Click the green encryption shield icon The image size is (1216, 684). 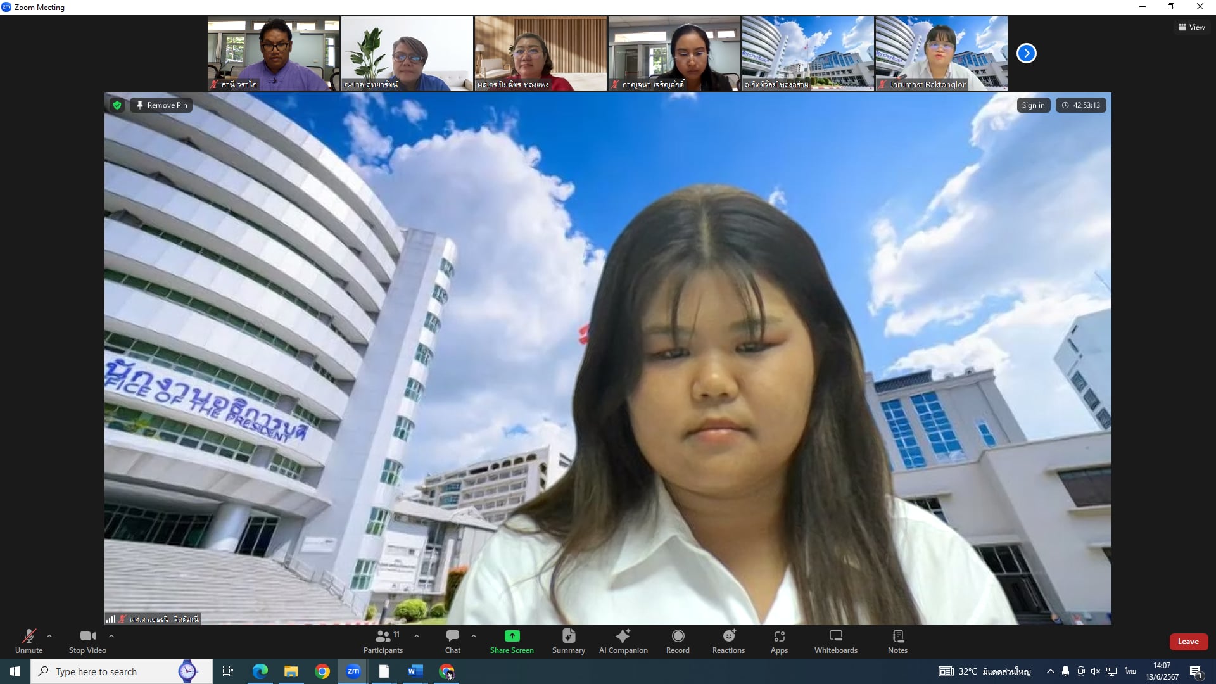[117, 105]
